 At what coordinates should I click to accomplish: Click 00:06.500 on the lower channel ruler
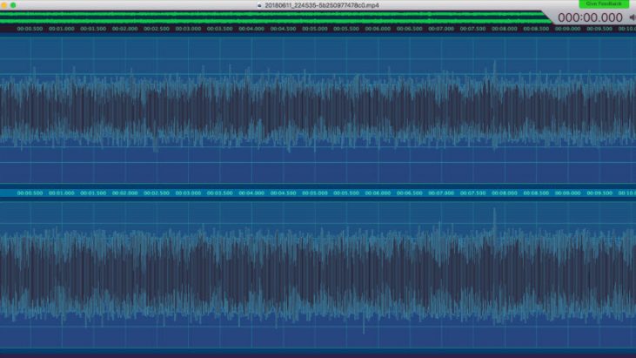(410, 193)
